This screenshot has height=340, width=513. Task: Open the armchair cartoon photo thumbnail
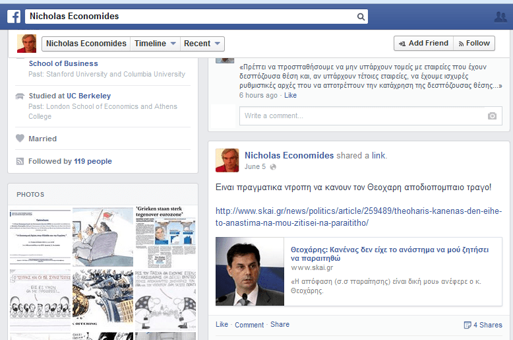(x=103, y=237)
